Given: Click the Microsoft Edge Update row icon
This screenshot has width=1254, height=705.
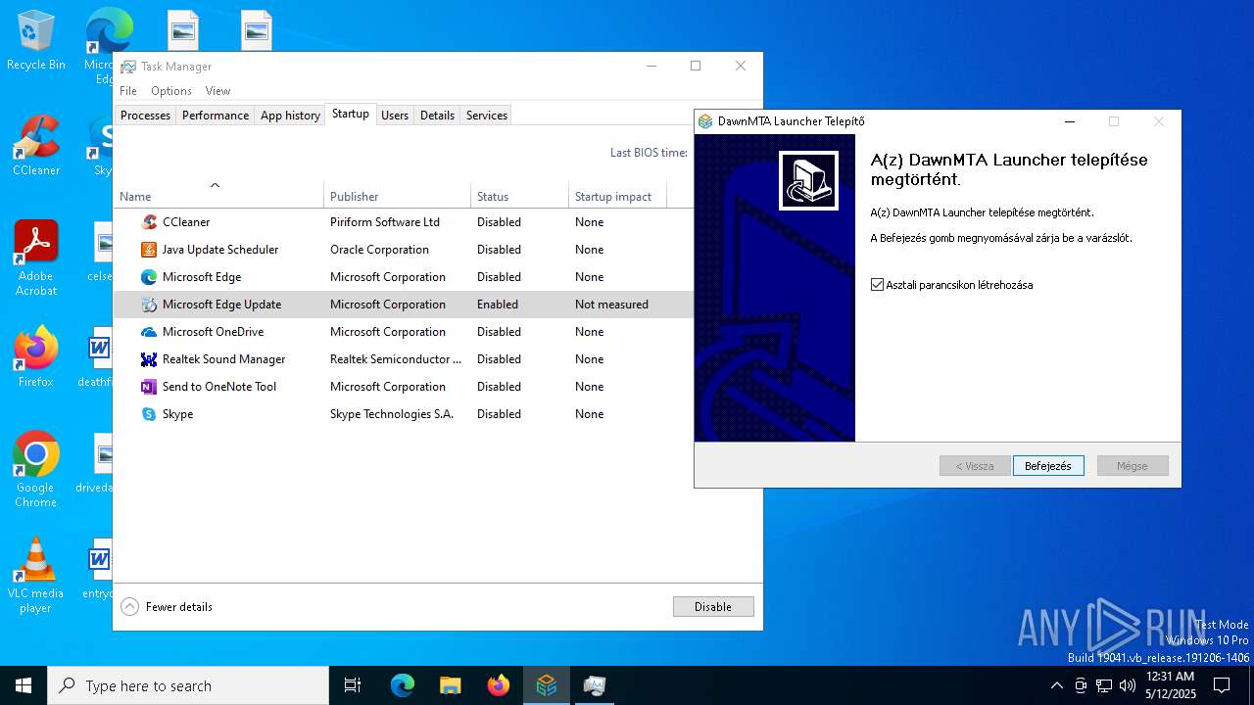Looking at the screenshot, I should tap(149, 305).
